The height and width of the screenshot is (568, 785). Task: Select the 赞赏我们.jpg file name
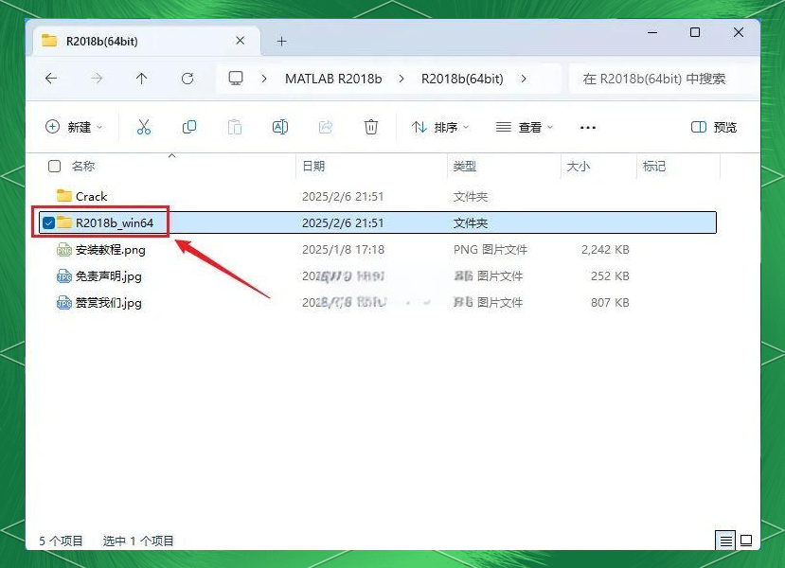(109, 302)
